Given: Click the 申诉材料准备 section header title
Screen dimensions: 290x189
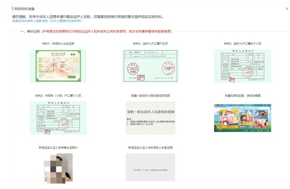Looking at the screenshot, I should click(x=25, y=9).
